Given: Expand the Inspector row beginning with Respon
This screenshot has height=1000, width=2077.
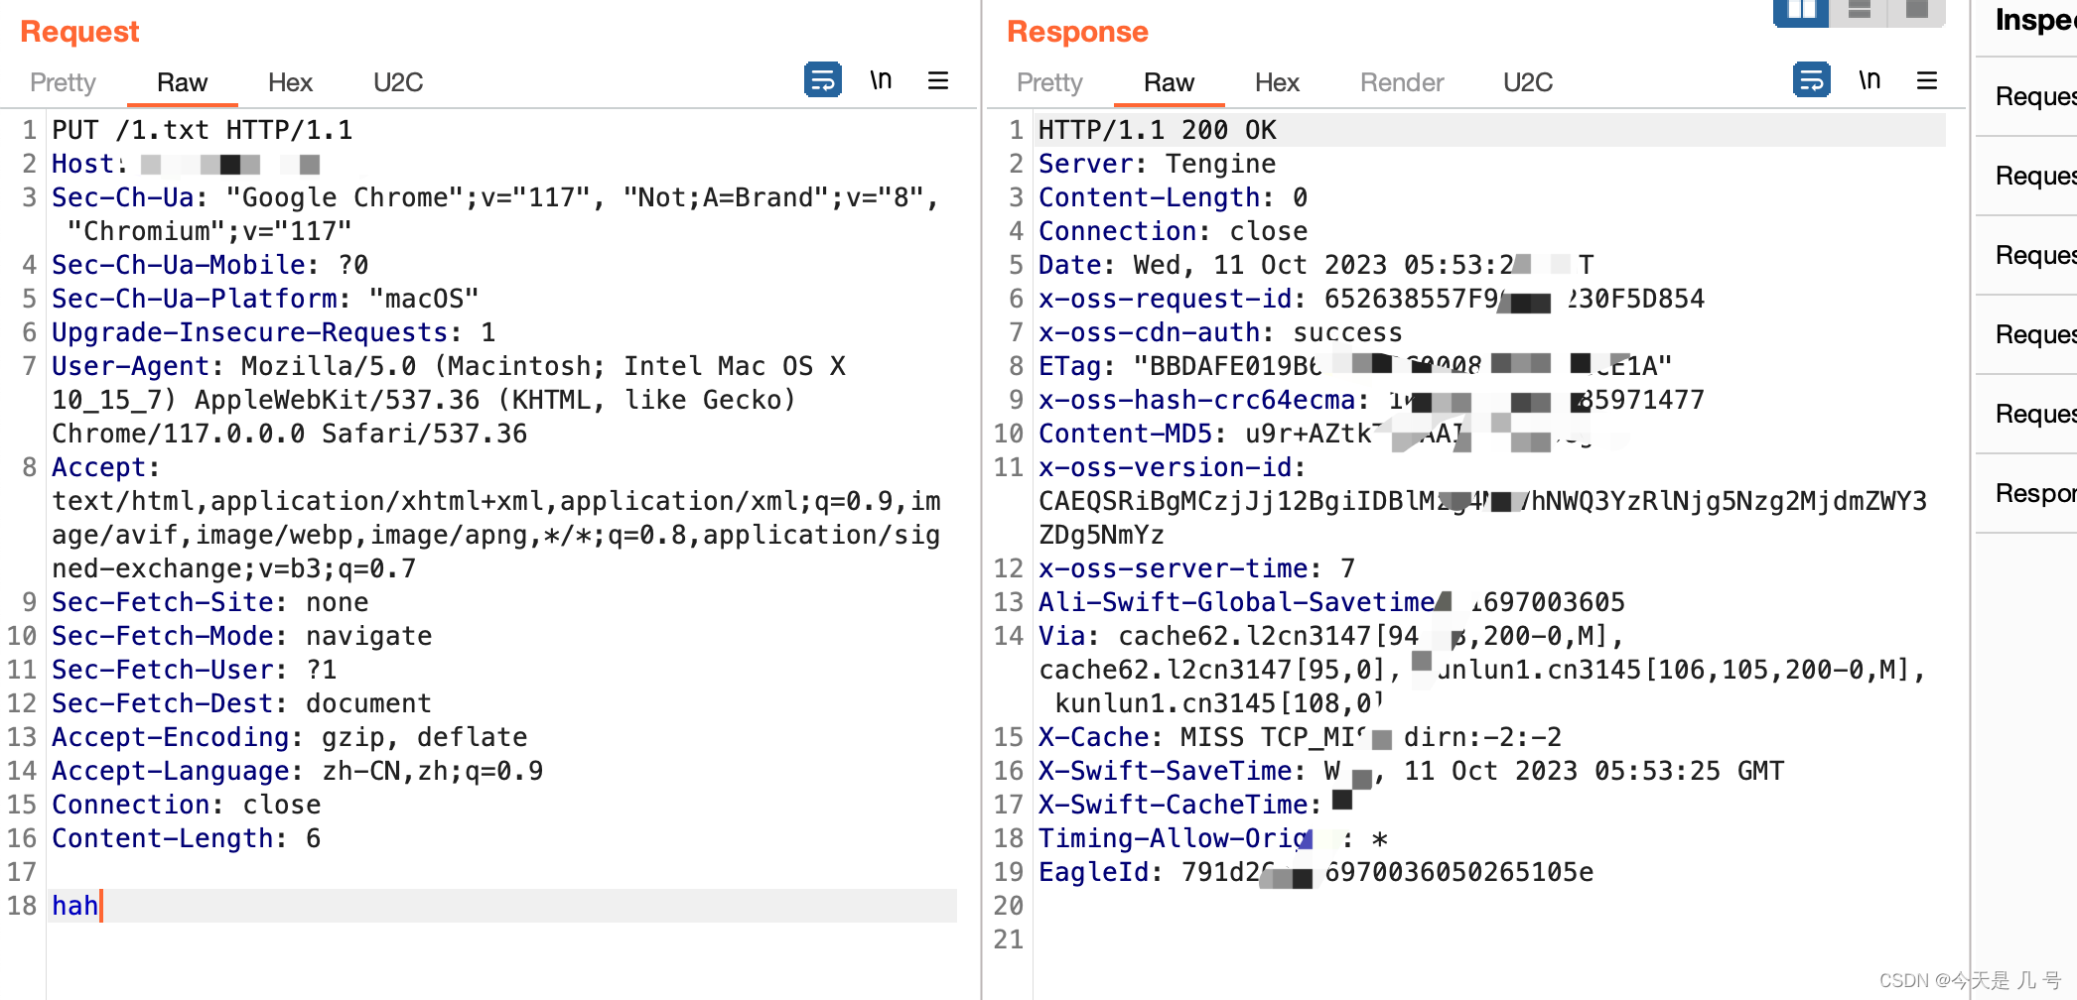Looking at the screenshot, I should (x=2026, y=493).
